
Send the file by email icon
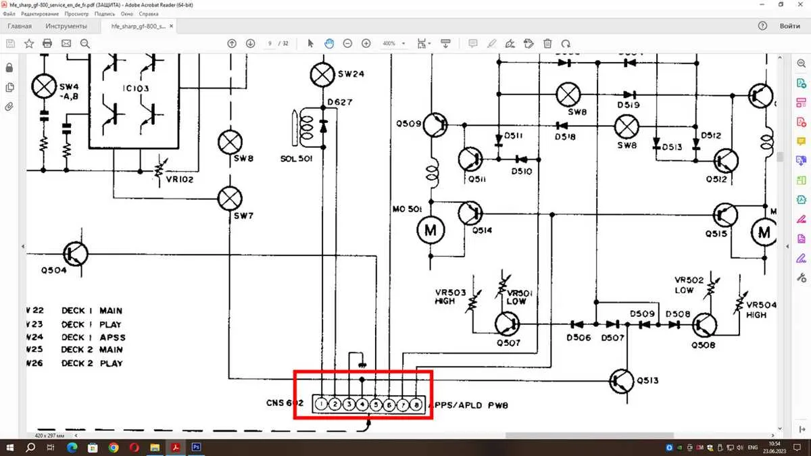pos(66,43)
